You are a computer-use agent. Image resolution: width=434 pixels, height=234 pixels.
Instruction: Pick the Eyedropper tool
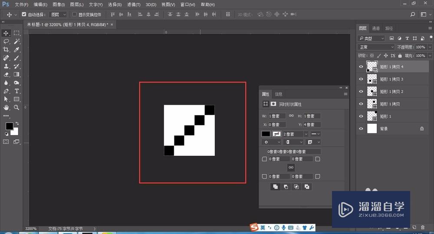(x=16, y=49)
